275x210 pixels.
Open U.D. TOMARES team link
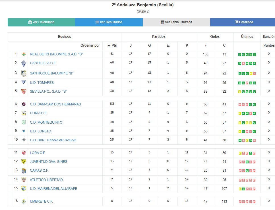pyautogui.click(x=42, y=83)
